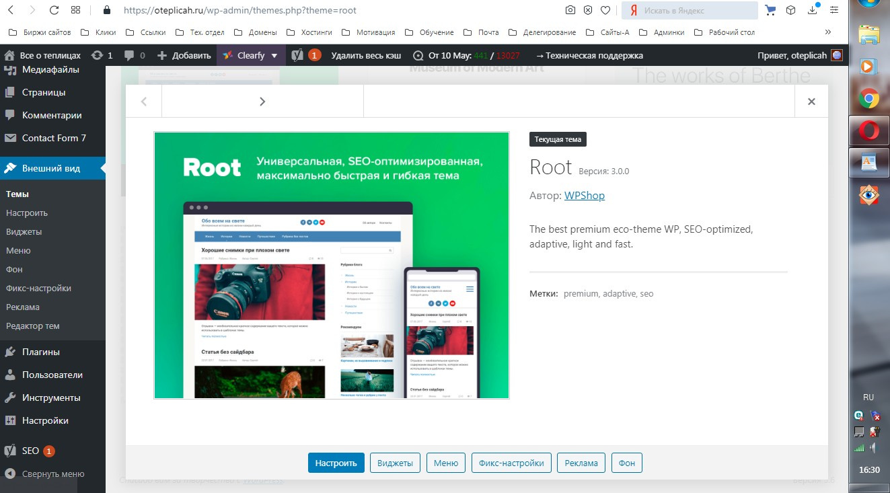Open the Инструменты menu item
Viewport: 890px width, 493px height.
tap(52, 397)
